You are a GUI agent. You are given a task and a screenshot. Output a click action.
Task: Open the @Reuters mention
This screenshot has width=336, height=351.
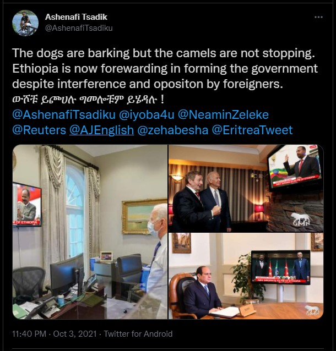click(39, 130)
